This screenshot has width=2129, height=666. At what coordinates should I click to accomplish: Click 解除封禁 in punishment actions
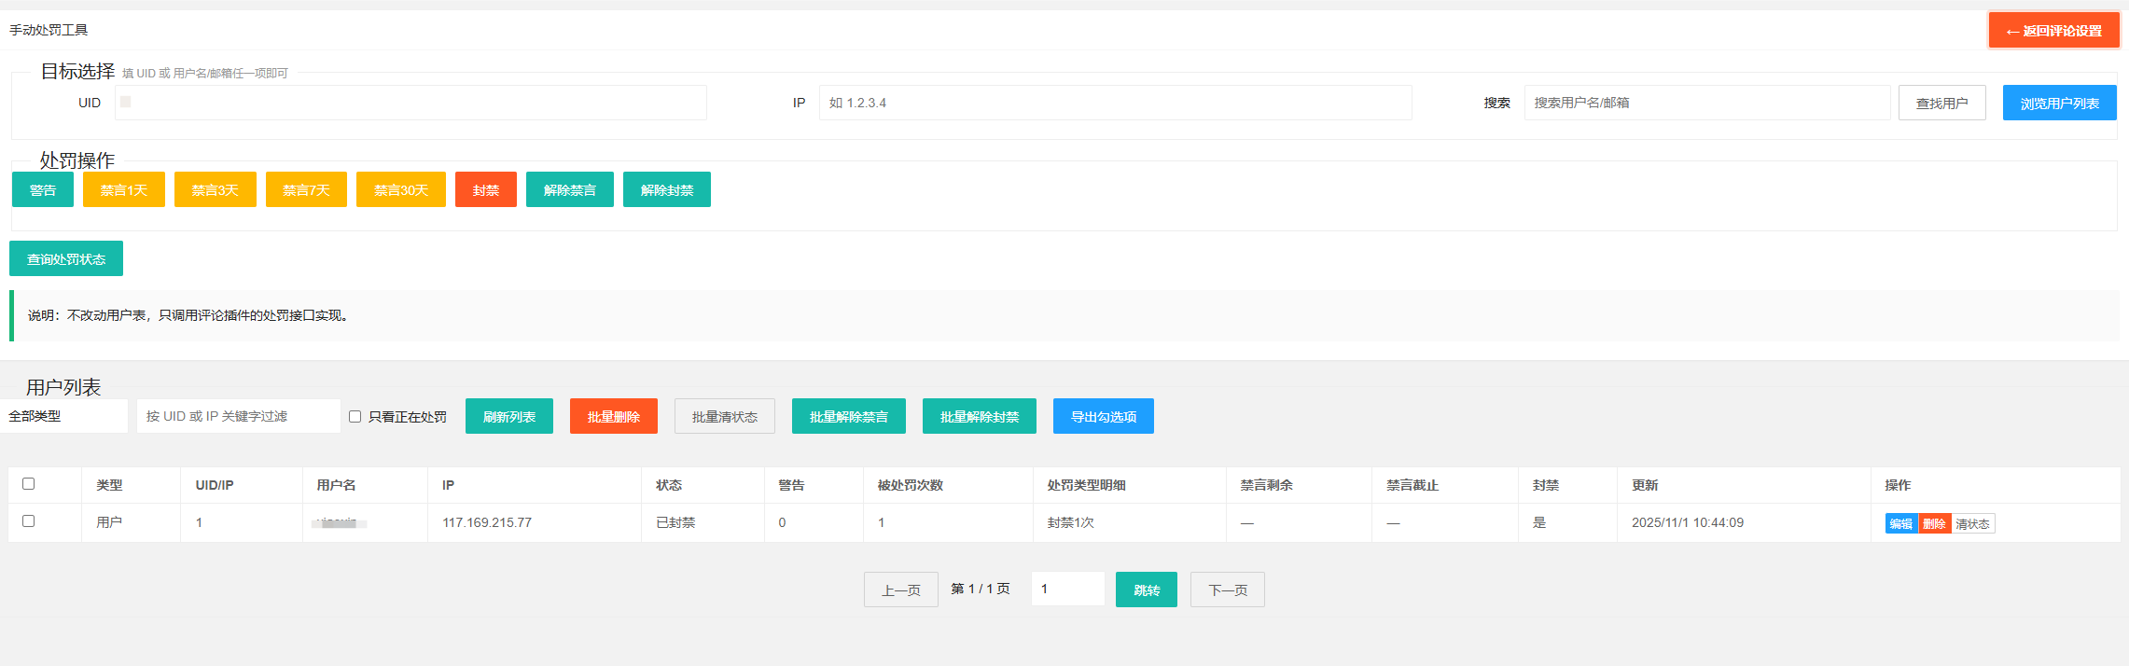(666, 190)
